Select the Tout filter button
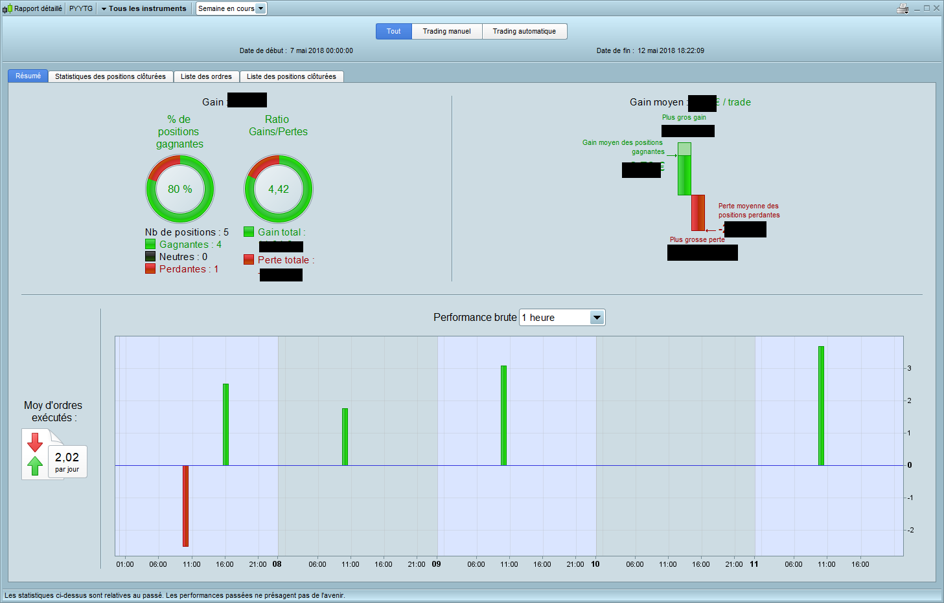The height and width of the screenshot is (603, 944). point(394,31)
